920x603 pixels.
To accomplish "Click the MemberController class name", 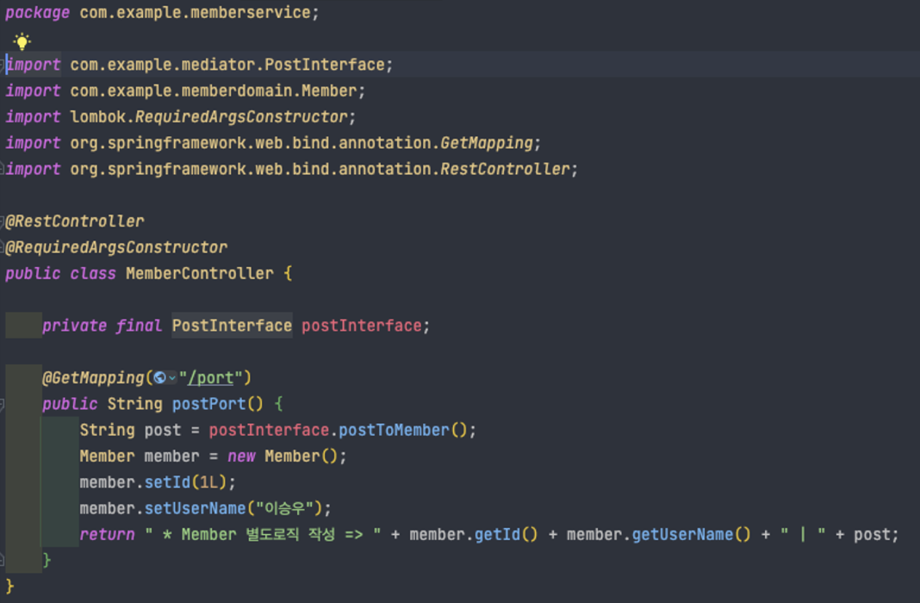I will 200,273.
